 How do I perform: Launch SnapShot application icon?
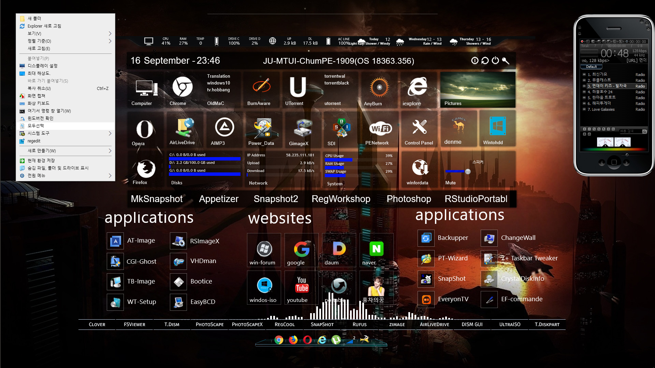tap(426, 279)
